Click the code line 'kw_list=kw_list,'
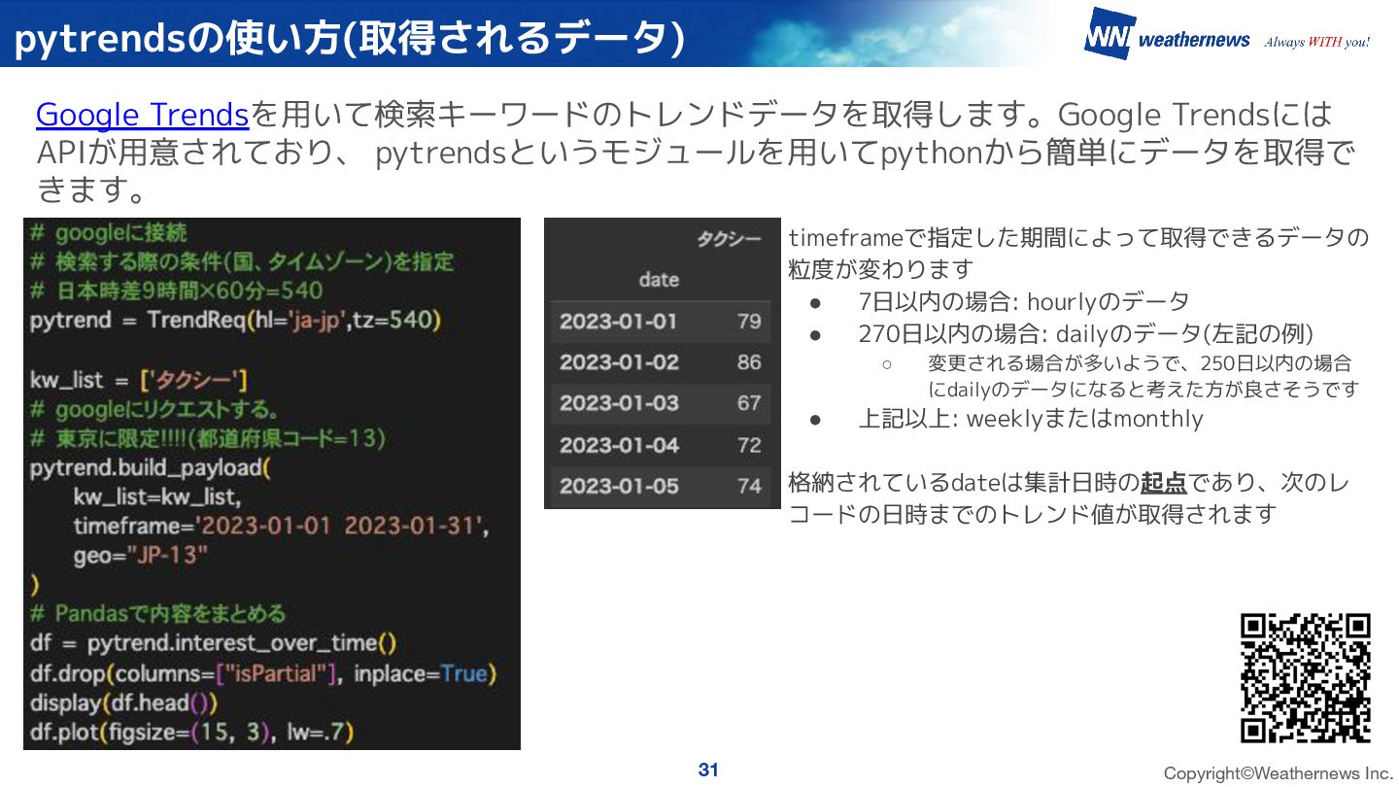 coord(156,497)
